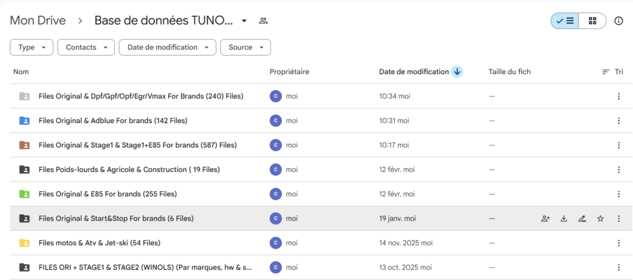Open more actions for Poids-lourds folder row
This screenshot has height=280, width=633.
pyautogui.click(x=619, y=170)
